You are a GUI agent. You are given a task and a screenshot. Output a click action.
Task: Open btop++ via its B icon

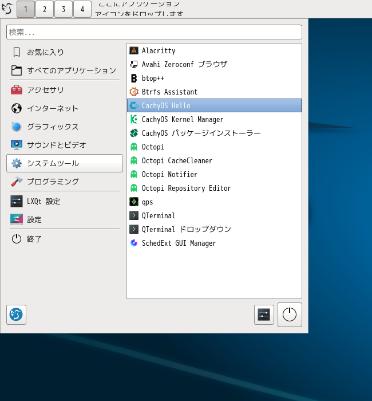pos(134,78)
